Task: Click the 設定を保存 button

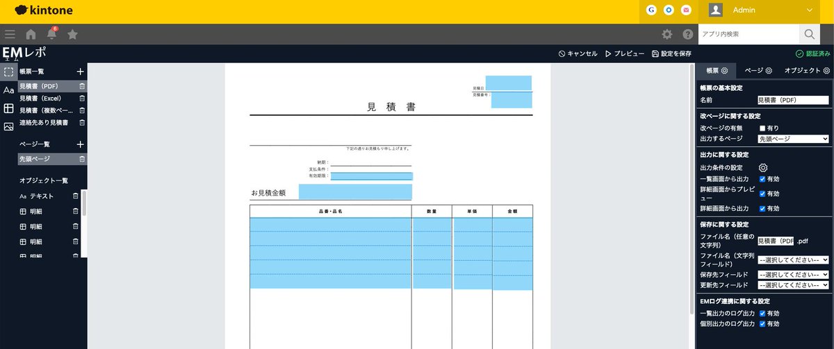Action: pyautogui.click(x=671, y=53)
